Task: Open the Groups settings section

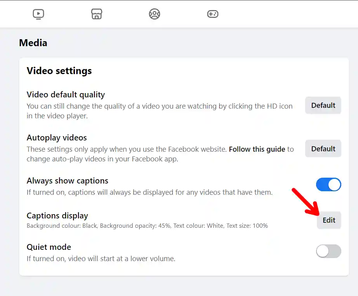Action: [155, 14]
